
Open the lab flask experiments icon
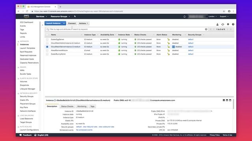coord(217,24)
